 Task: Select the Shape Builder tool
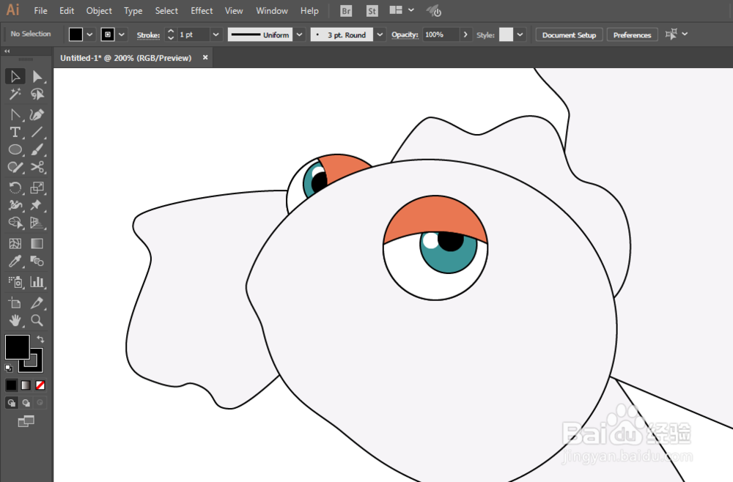(x=15, y=223)
